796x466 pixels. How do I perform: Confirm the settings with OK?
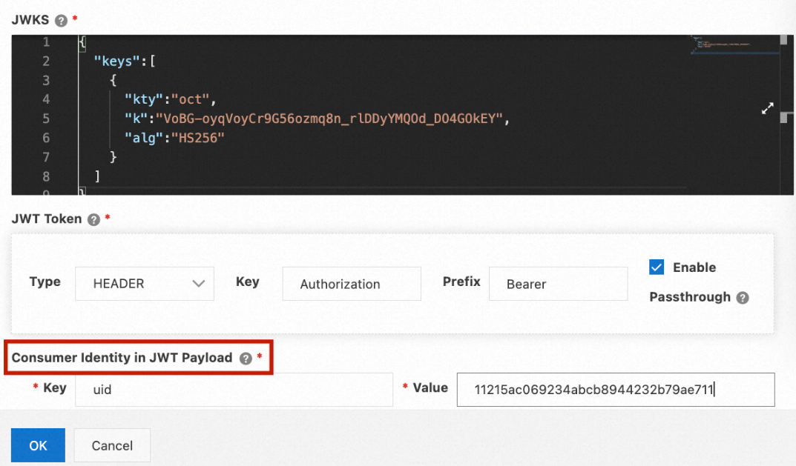click(x=38, y=445)
